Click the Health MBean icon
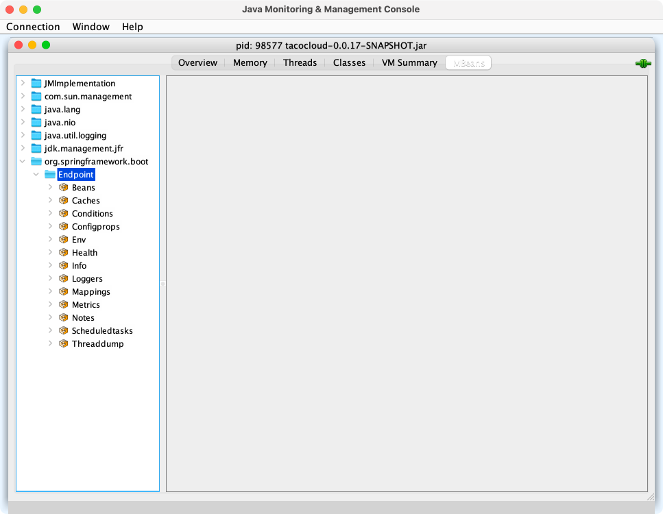Screen dimensions: 663x514 coord(64,253)
